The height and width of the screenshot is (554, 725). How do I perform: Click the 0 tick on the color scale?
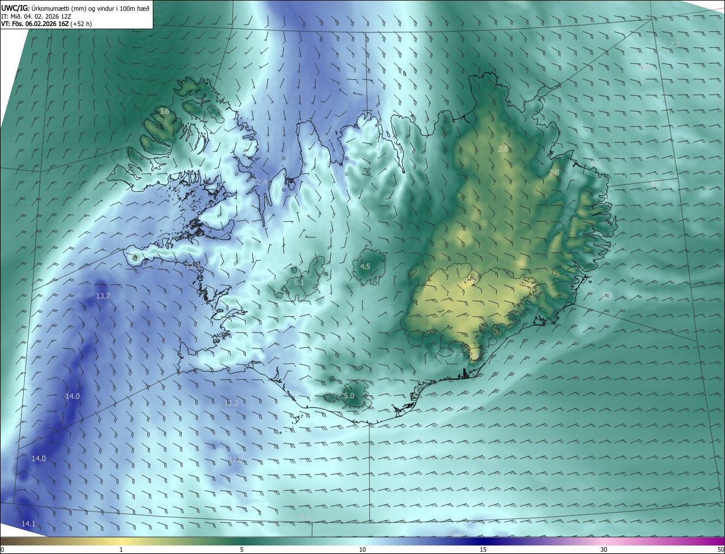click(2, 549)
